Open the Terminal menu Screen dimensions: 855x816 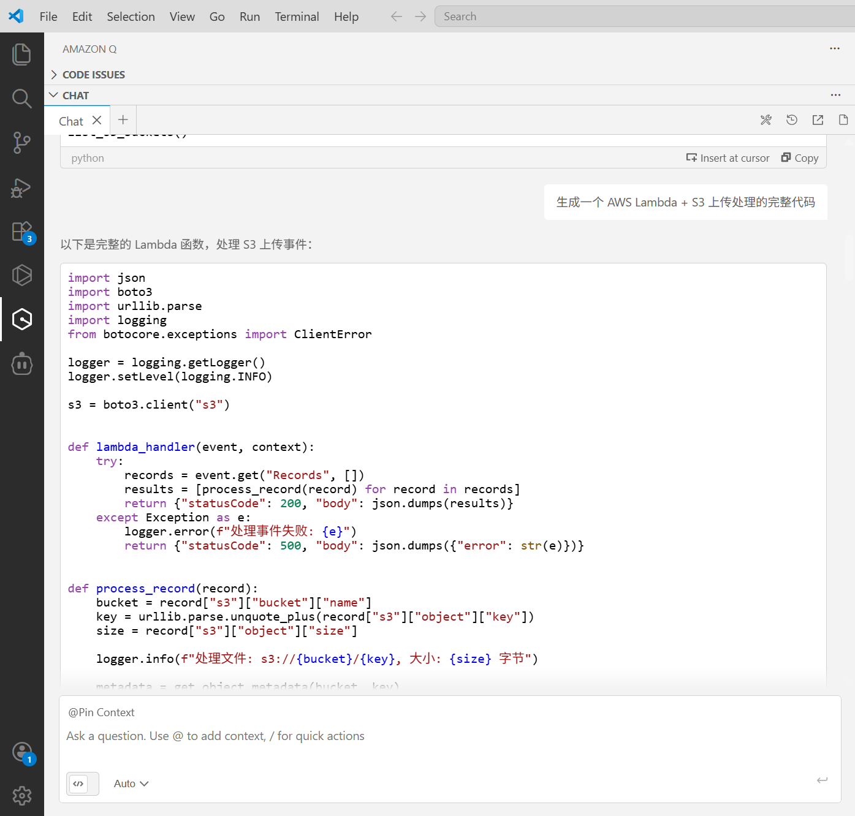[297, 17]
